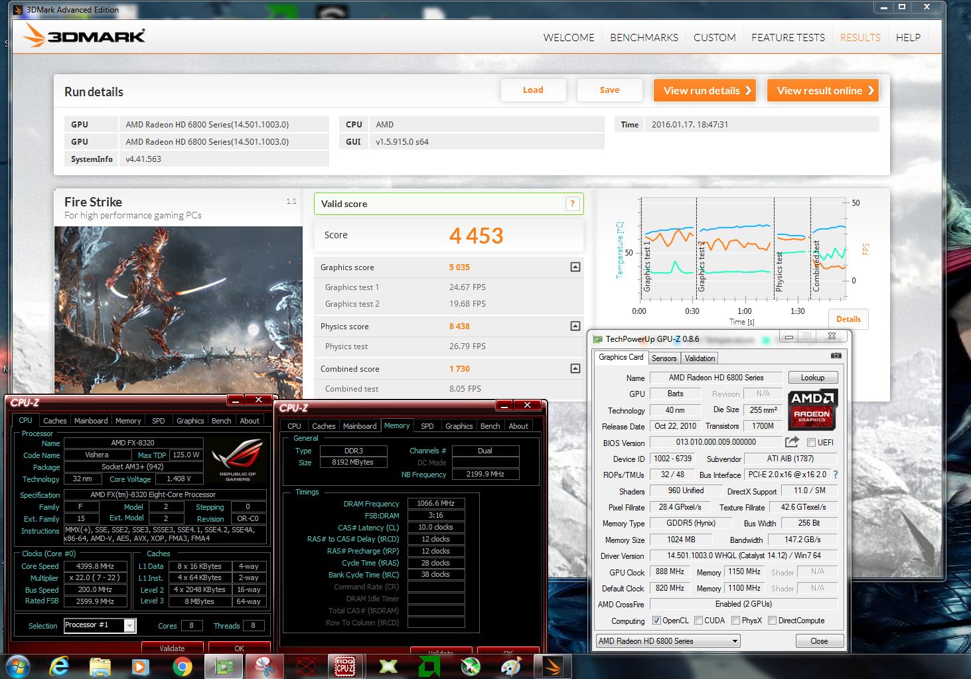The width and height of the screenshot is (971, 679).
Task: Click the green X-shaped taskbar icon
Action: tap(388, 666)
